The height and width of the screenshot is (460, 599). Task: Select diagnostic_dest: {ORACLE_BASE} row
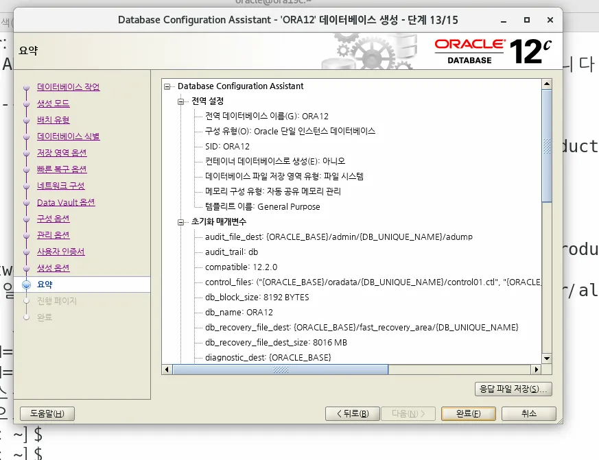coord(268,358)
